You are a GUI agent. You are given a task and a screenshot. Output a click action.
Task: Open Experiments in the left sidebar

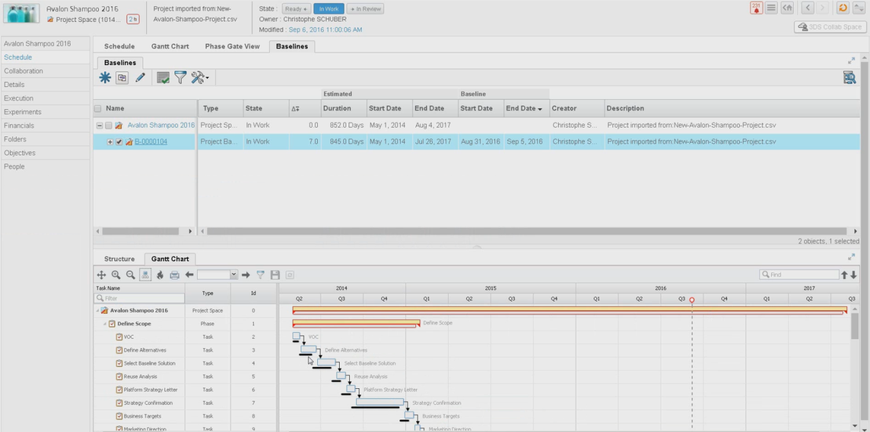tap(45, 112)
